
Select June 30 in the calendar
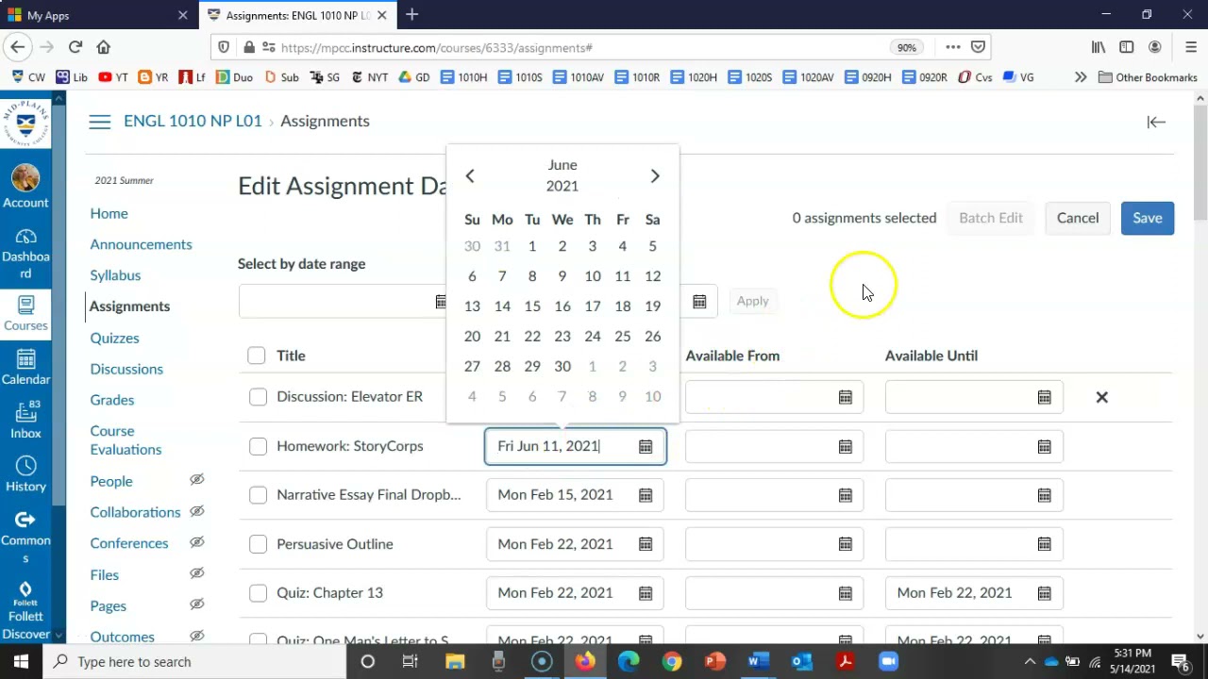point(562,366)
